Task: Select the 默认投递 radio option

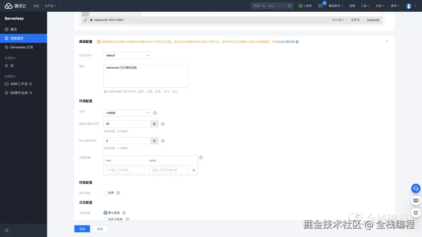Action: pos(105,212)
